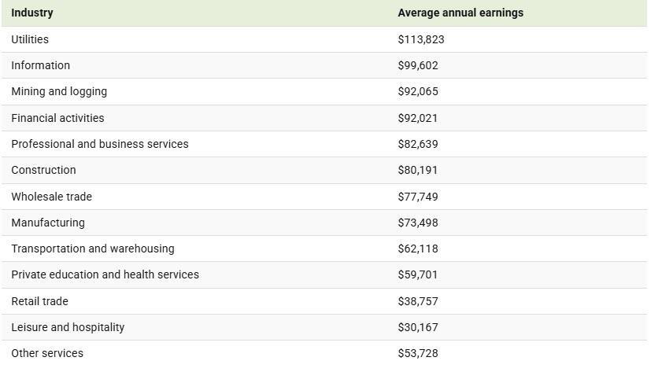The width and height of the screenshot is (651, 372).
Task: Click the $113,823 earnings value
Action: click(x=421, y=39)
